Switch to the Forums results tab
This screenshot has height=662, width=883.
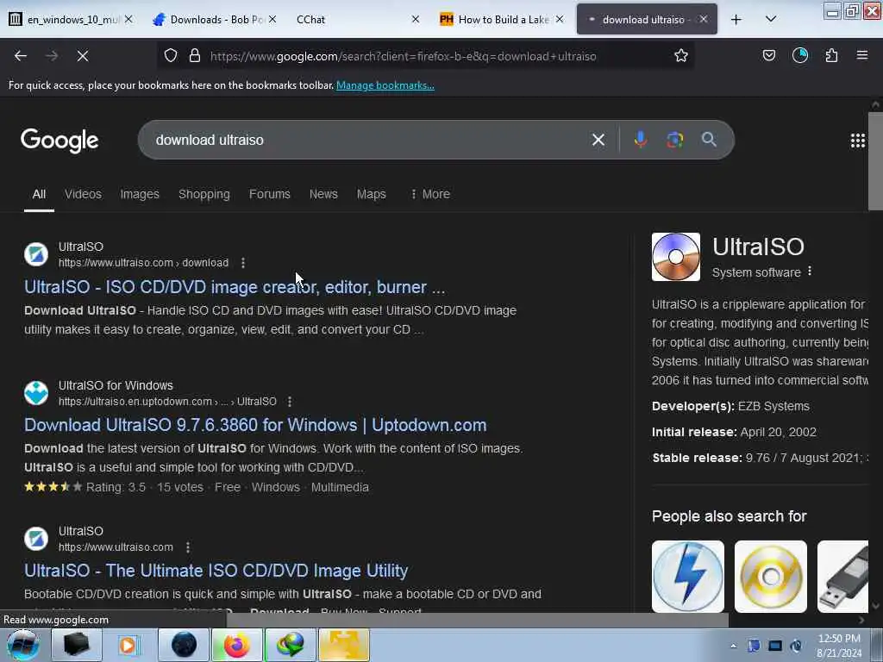(270, 194)
